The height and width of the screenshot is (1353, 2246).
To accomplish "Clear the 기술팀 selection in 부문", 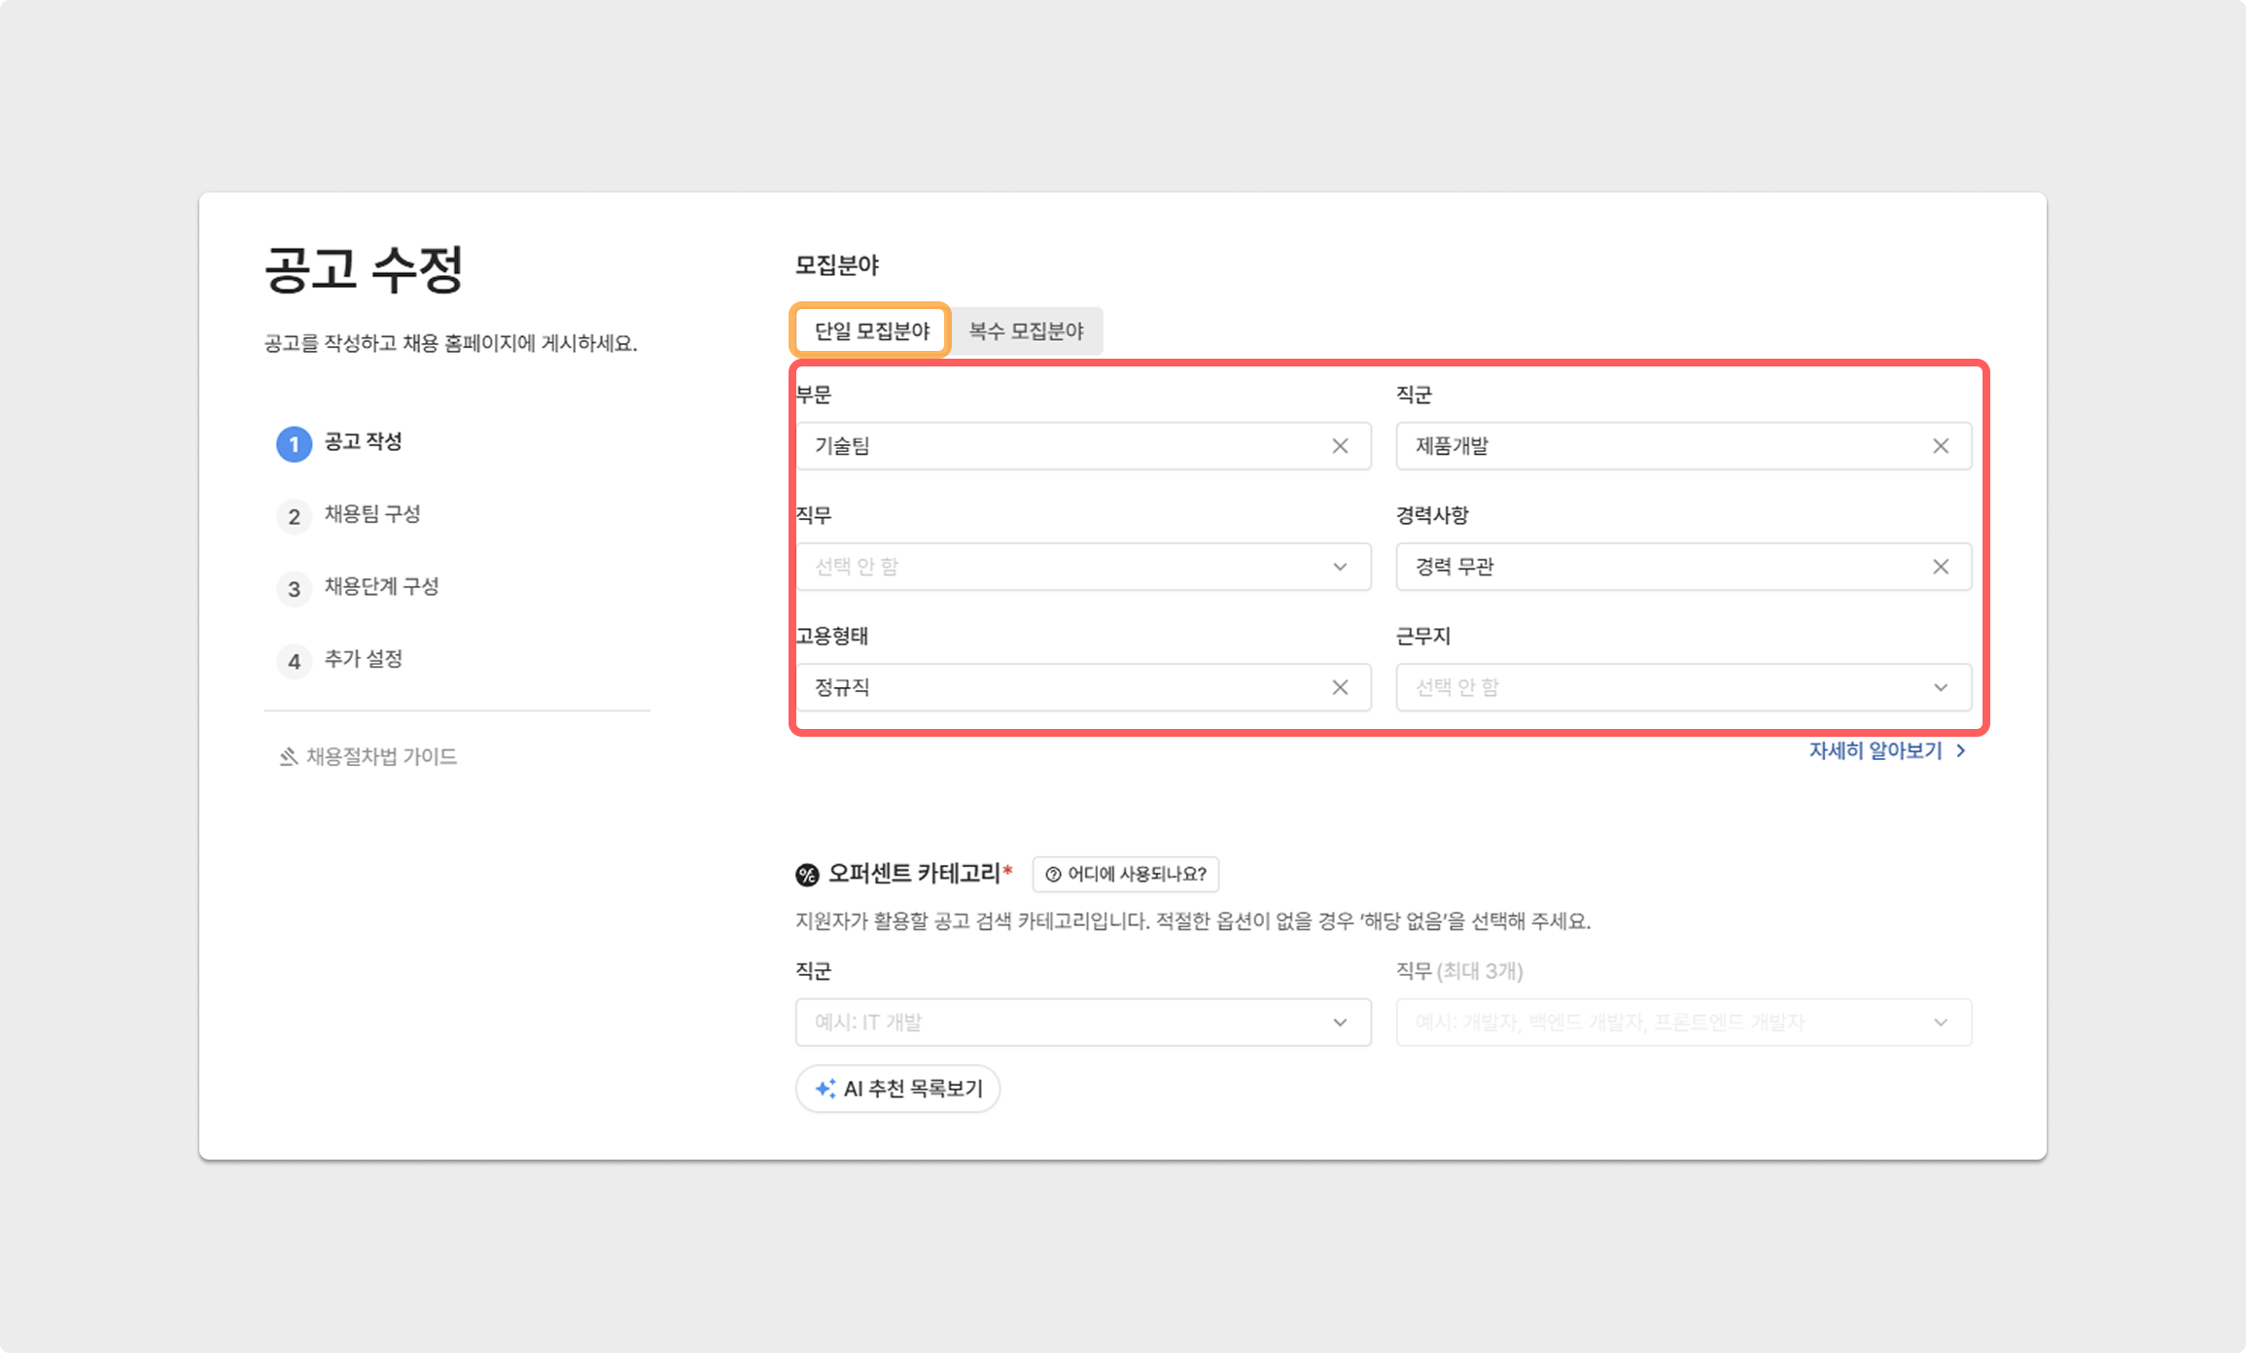I will coord(1340,446).
